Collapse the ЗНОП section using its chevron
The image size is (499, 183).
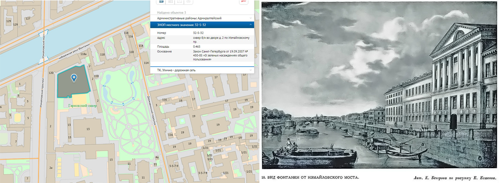pos(250,25)
